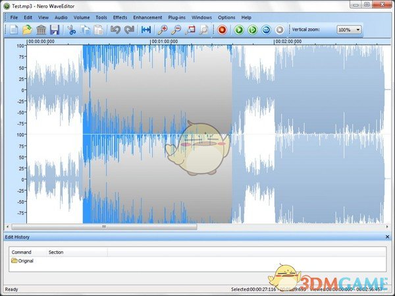Click the Edit History panel title
This screenshot has height=296, width=395.
[17, 237]
